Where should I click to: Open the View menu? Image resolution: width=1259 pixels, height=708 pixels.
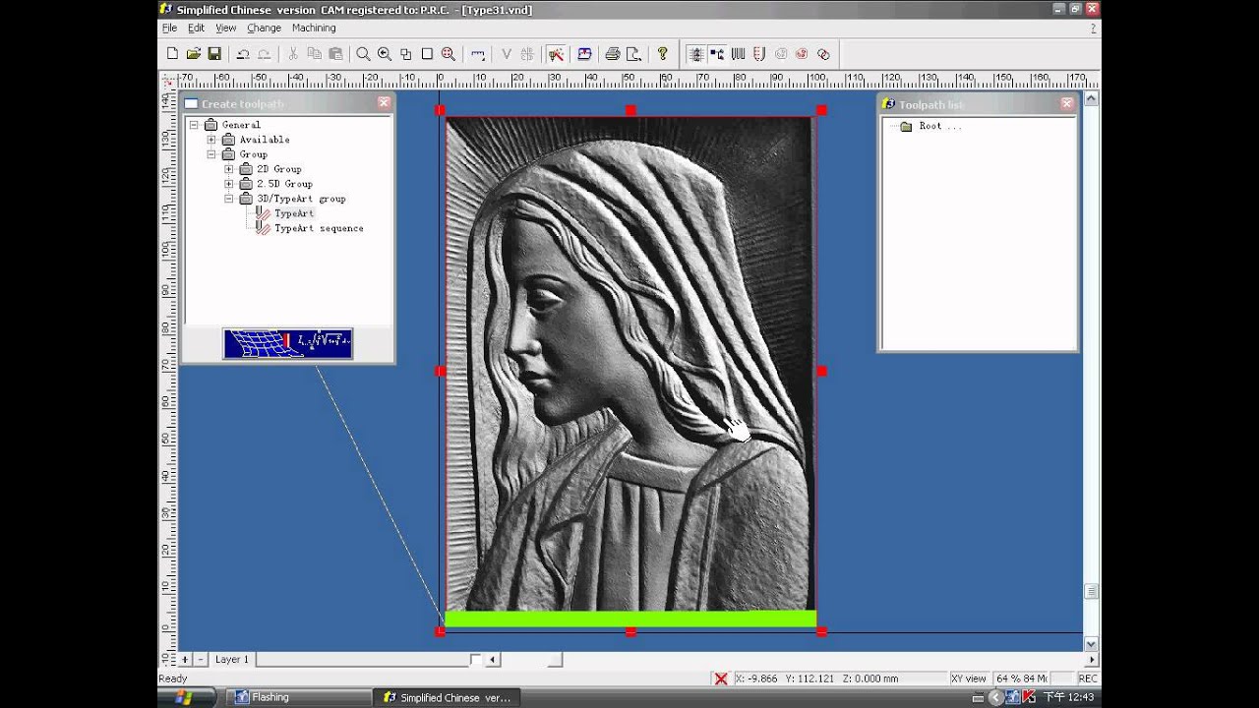226,28
